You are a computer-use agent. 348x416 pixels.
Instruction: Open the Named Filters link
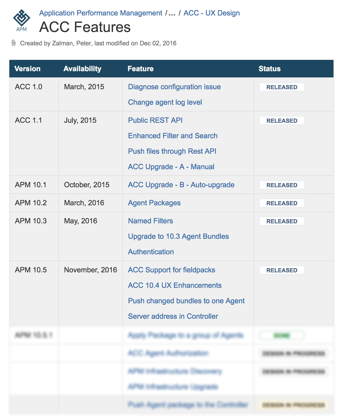[x=150, y=221]
